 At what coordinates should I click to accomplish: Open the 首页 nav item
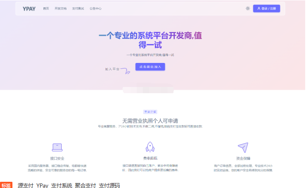click(x=46, y=9)
